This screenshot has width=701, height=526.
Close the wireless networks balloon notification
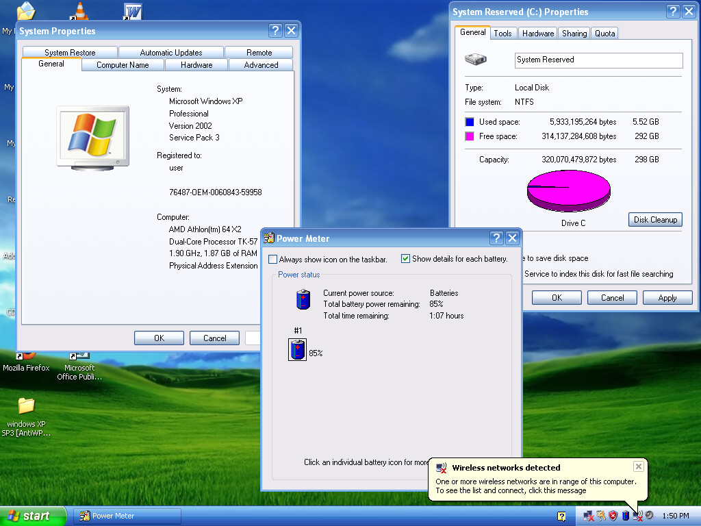coord(639,466)
